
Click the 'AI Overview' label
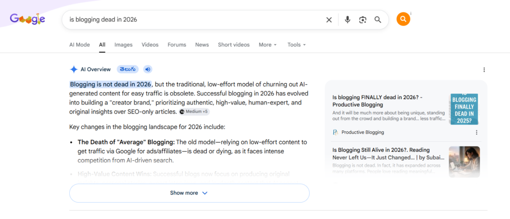click(x=96, y=69)
